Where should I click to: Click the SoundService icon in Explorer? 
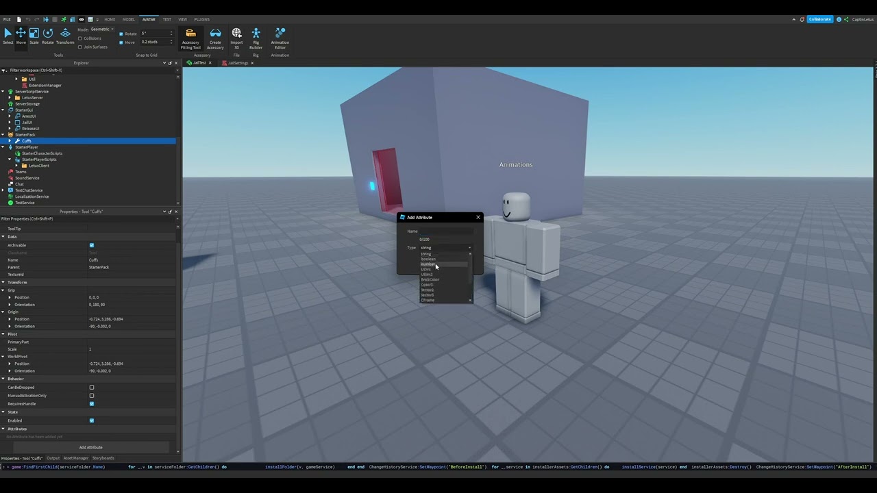click(x=10, y=178)
